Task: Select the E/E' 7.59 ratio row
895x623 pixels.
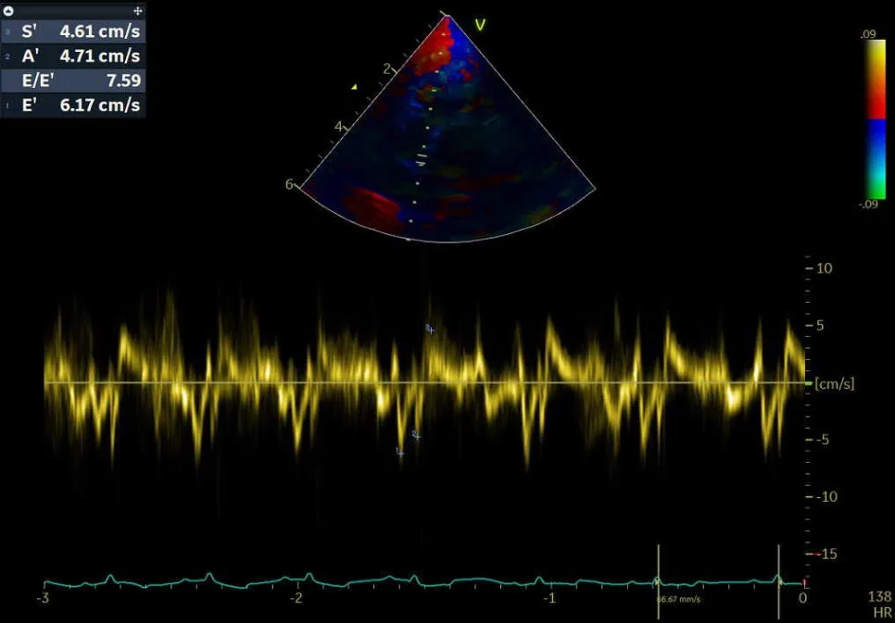Action: tap(73, 81)
